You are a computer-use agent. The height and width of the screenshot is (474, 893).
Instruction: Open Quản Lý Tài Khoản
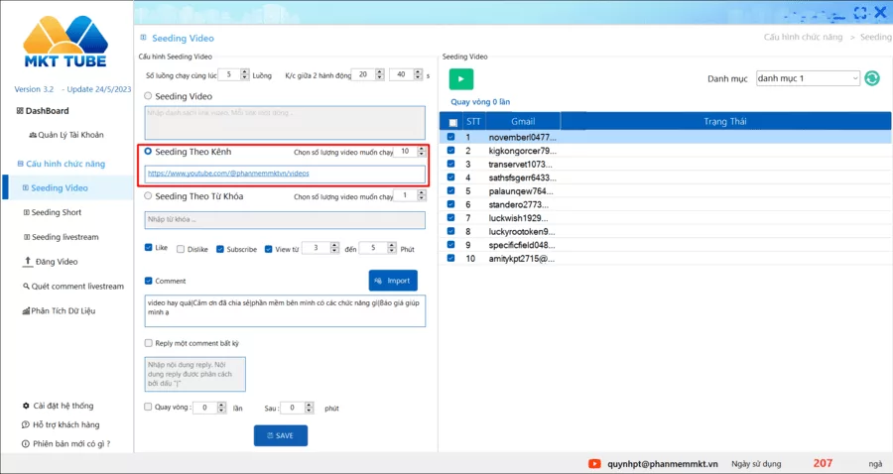[66, 135]
